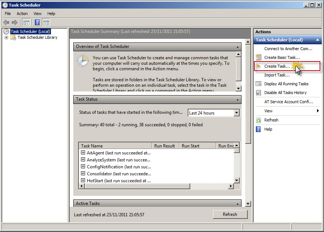Click the Task Scheduler (Local) clock icon in tree
The image size is (324, 232).
tap(6, 31)
